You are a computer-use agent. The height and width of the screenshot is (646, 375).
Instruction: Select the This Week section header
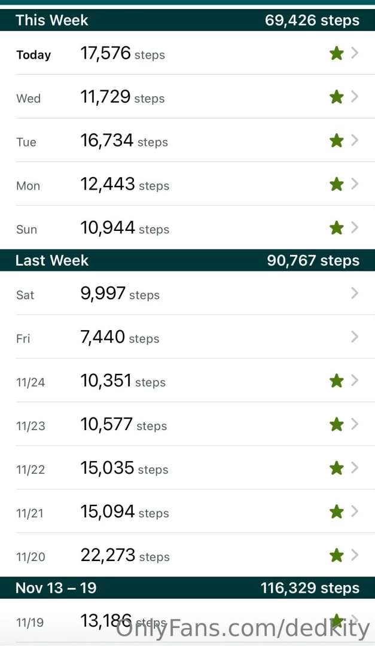(187, 20)
